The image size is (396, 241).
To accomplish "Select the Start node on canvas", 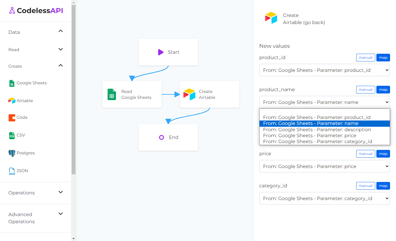I will click(x=168, y=52).
